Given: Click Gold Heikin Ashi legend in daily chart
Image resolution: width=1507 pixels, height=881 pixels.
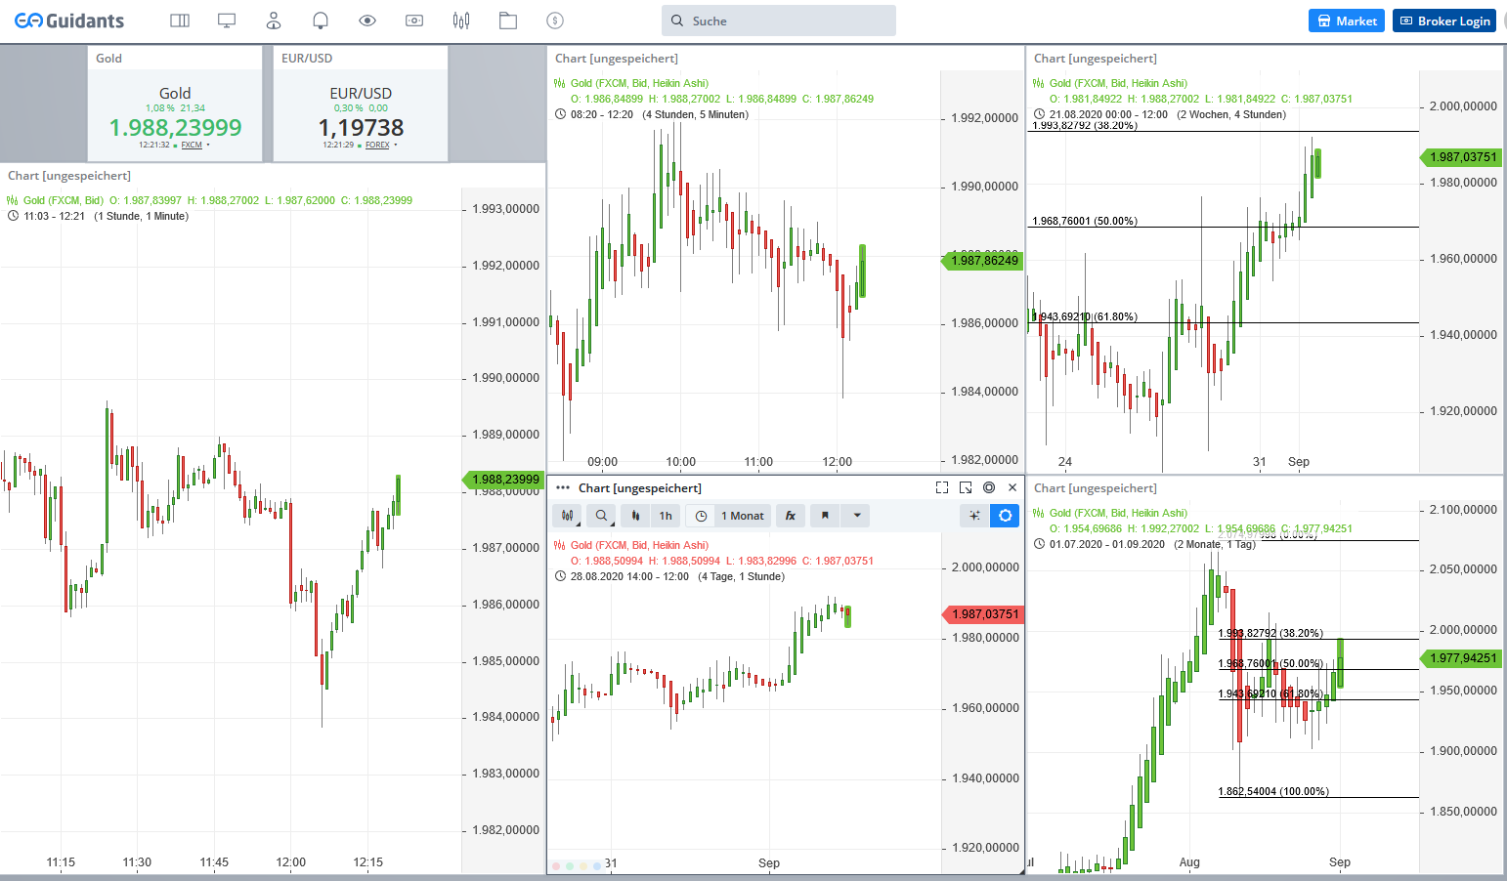Looking at the screenshot, I should [1118, 513].
